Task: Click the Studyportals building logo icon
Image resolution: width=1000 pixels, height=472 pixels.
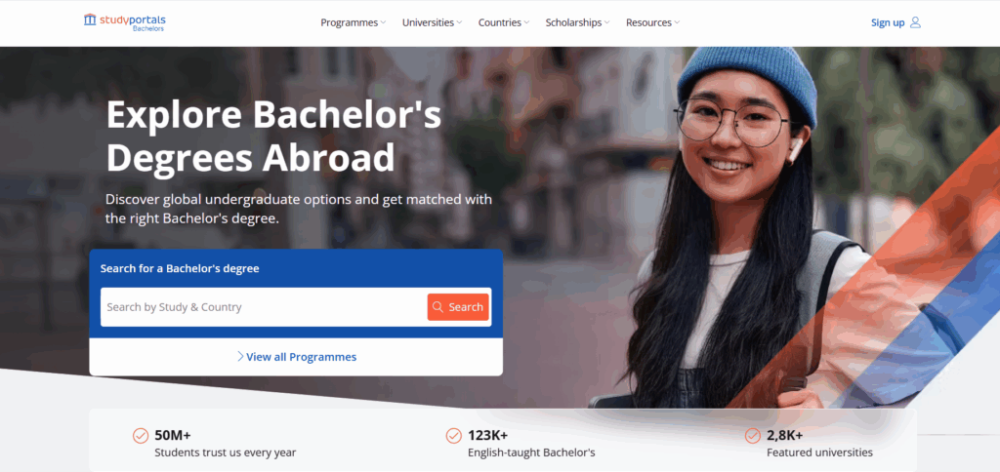Action: click(x=90, y=20)
